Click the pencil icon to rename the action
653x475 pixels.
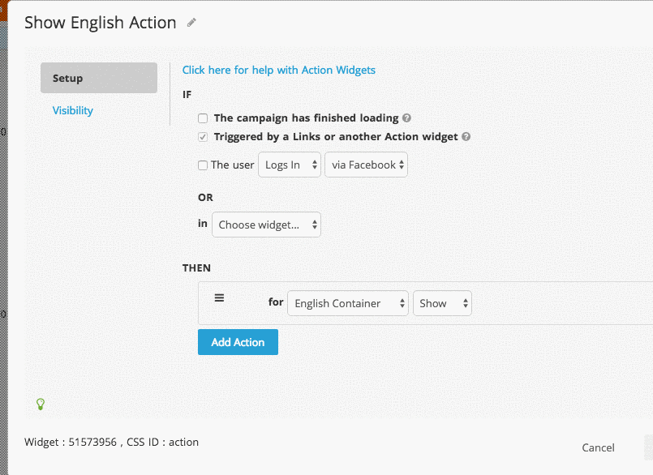(191, 23)
